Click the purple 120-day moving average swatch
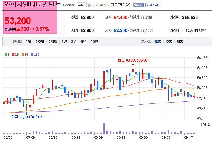Image resolution: width=212 pixels, height=142 pixels. (32, 55)
